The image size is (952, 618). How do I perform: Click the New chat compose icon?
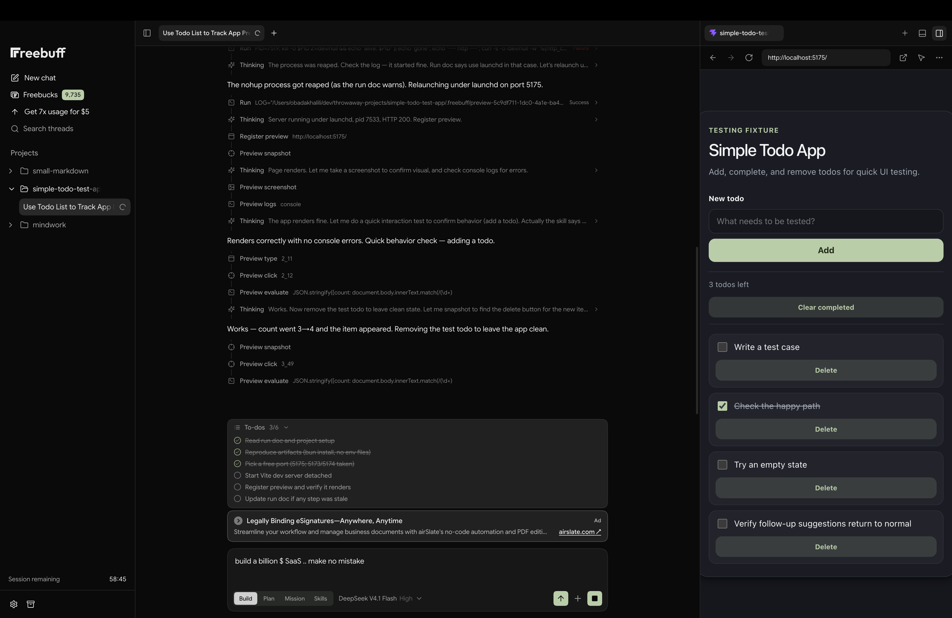tap(15, 78)
